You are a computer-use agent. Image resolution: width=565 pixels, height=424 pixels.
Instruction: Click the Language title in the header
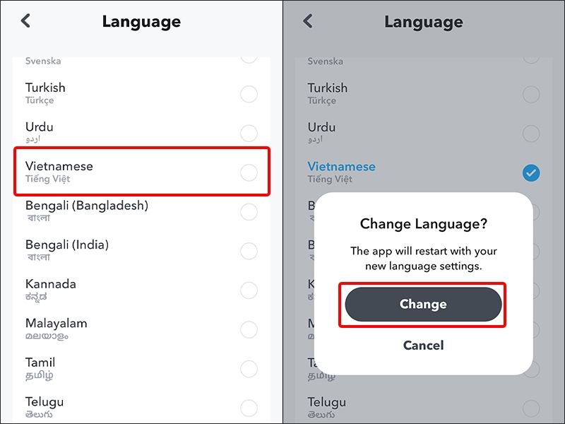coord(141,21)
